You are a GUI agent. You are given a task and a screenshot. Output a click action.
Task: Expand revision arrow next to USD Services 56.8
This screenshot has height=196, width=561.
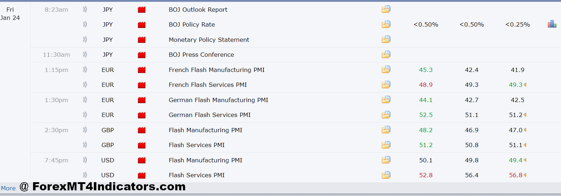coord(525,175)
